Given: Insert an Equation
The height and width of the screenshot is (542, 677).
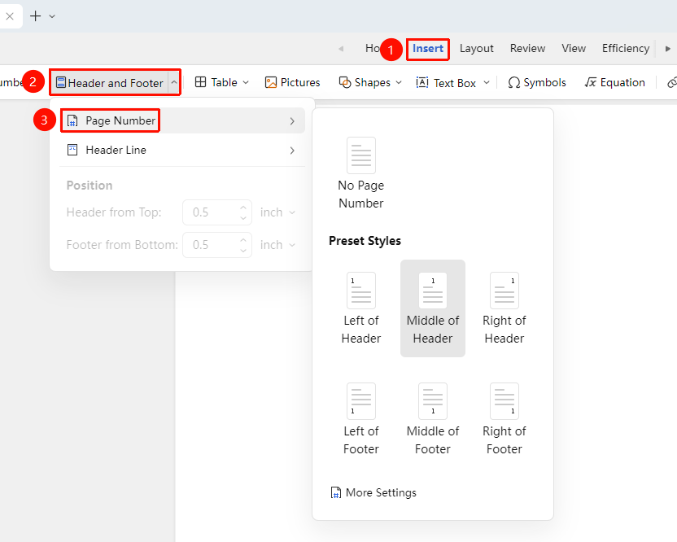Looking at the screenshot, I should [614, 82].
